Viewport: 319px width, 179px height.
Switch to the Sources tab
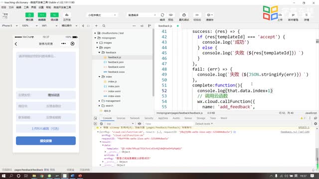pos(121,118)
